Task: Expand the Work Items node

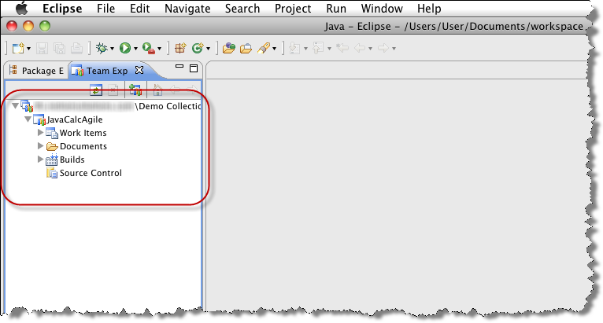Action: [40, 133]
